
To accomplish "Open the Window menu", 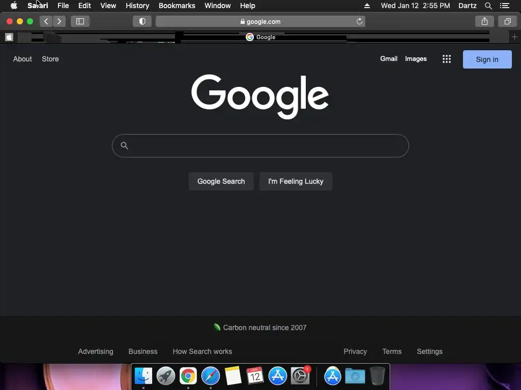I will coord(218,6).
